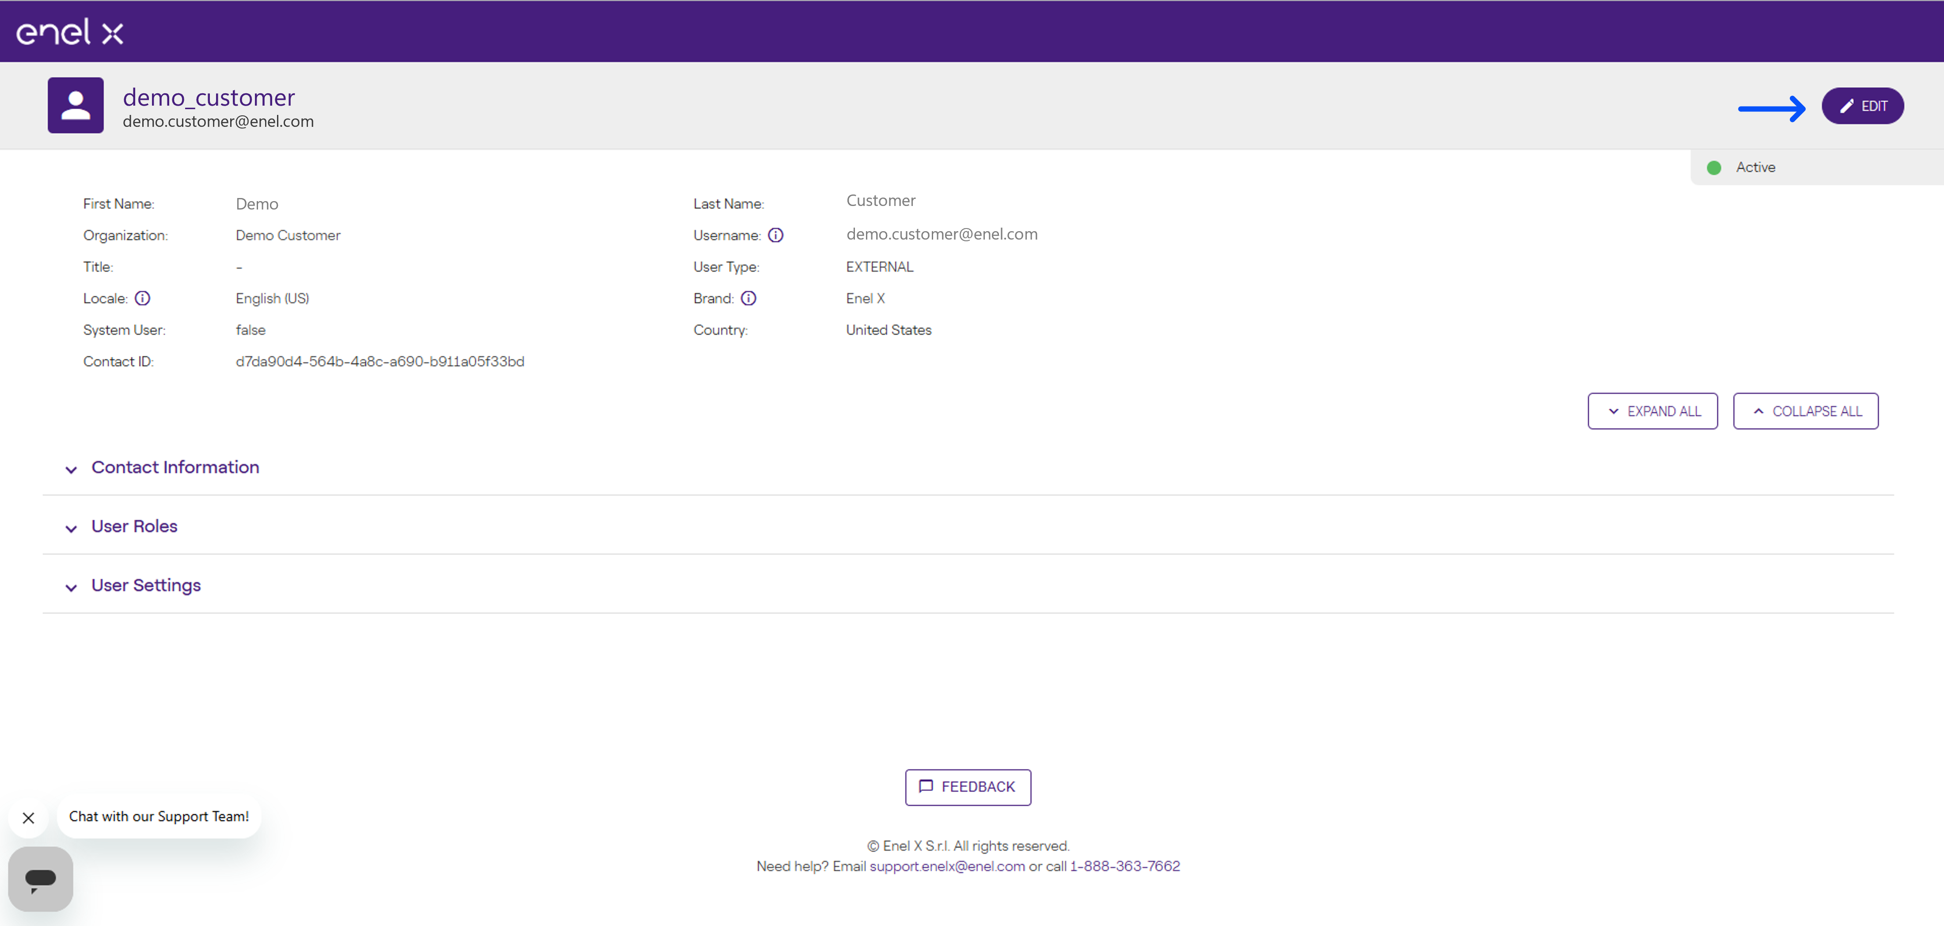Click the demo_customer heading
Viewport: 1944px width, 926px height.
coord(209,97)
